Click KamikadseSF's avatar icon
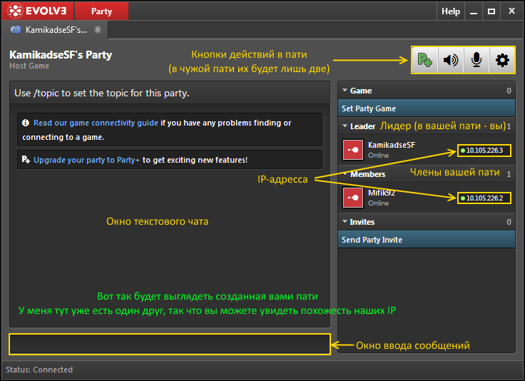Image resolution: width=525 pixels, height=381 pixels. (x=353, y=150)
